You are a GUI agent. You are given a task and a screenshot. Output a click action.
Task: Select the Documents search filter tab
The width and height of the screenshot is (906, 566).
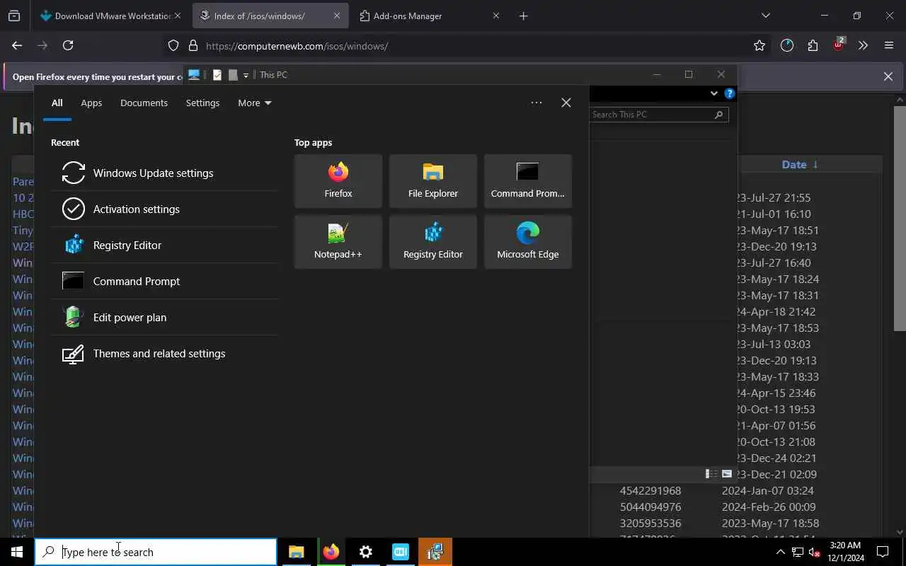click(x=144, y=103)
